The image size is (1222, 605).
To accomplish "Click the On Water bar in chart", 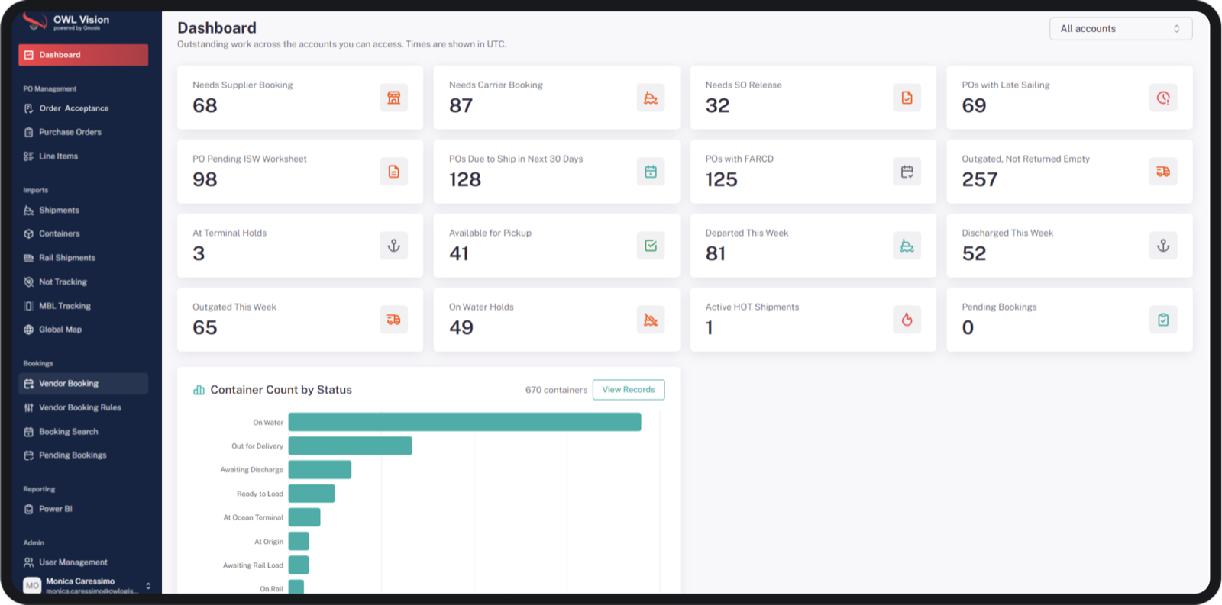I will (x=464, y=422).
